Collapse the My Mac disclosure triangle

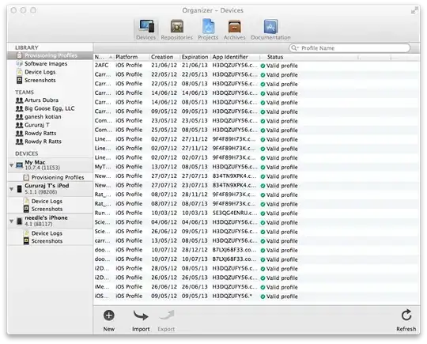(x=11, y=165)
